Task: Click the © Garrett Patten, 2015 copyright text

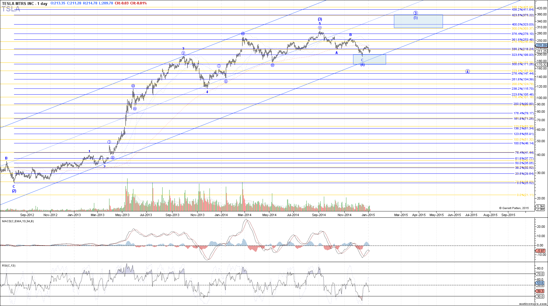Action: coord(514,208)
